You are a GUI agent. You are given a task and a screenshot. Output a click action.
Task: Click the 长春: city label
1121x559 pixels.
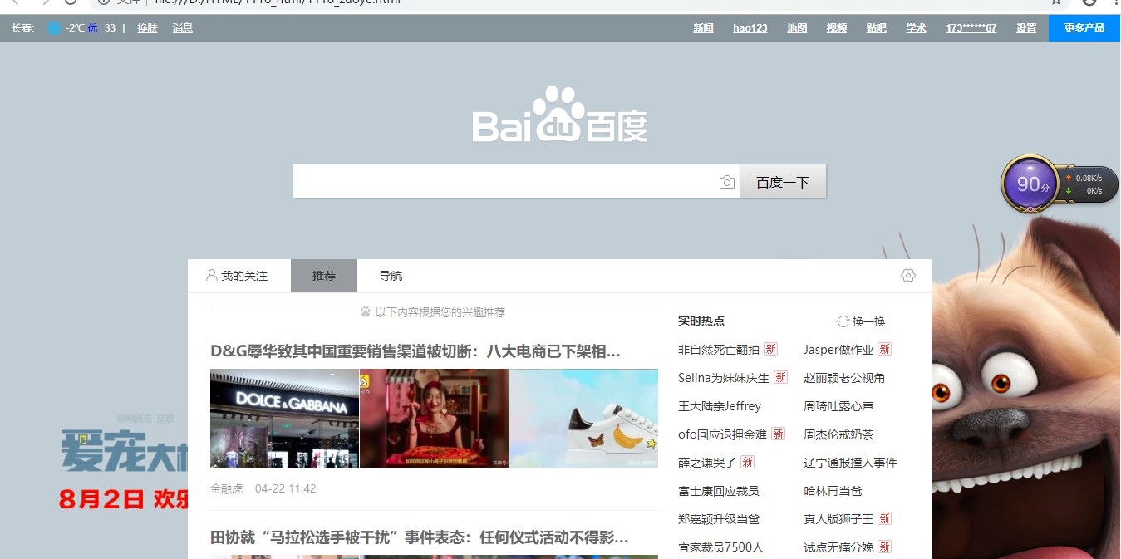(x=23, y=28)
